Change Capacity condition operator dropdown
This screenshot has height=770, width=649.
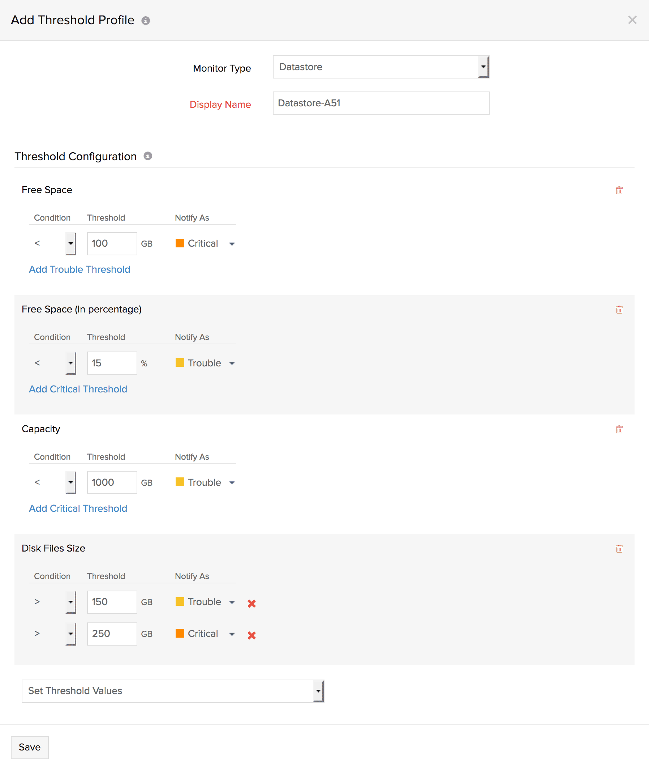pos(70,482)
